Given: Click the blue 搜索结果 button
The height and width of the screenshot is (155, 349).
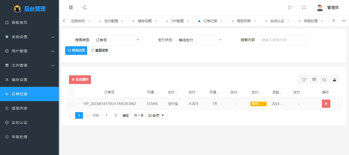Looking at the screenshot, I should [76, 50].
